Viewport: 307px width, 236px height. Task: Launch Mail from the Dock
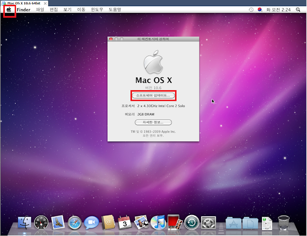(x=58, y=222)
